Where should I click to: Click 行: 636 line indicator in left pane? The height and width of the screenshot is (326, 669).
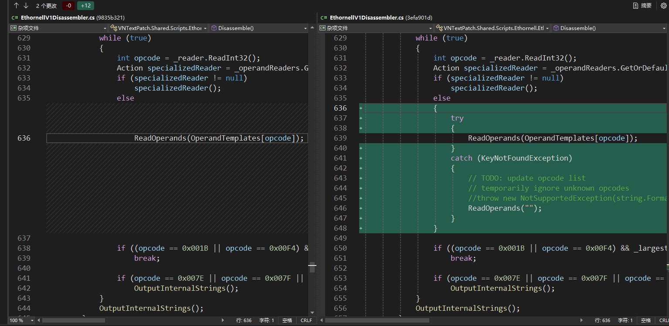coord(244,320)
